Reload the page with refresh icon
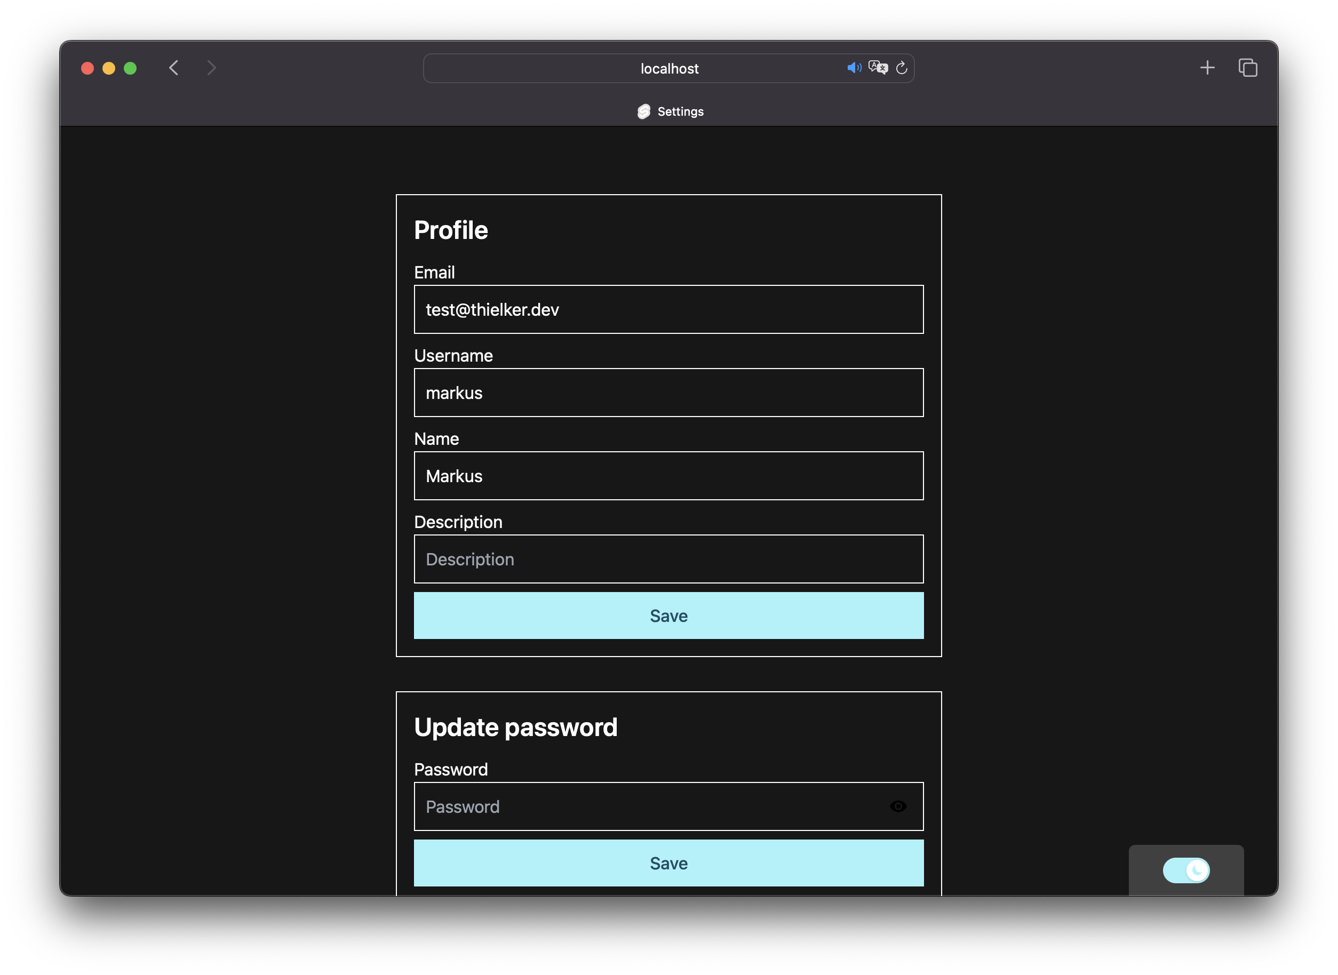1338x975 pixels. pos(901,68)
